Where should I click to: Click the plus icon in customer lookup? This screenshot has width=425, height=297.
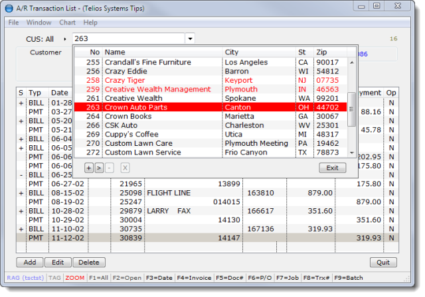pyautogui.click(x=89, y=168)
